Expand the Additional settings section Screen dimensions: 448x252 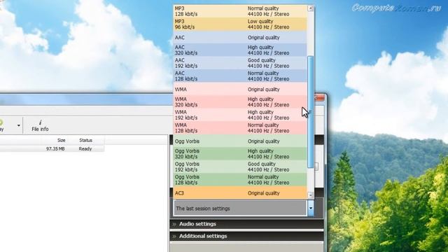246,236
